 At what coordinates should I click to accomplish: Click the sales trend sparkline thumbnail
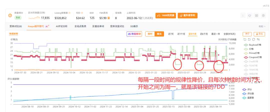pos(34,18)
